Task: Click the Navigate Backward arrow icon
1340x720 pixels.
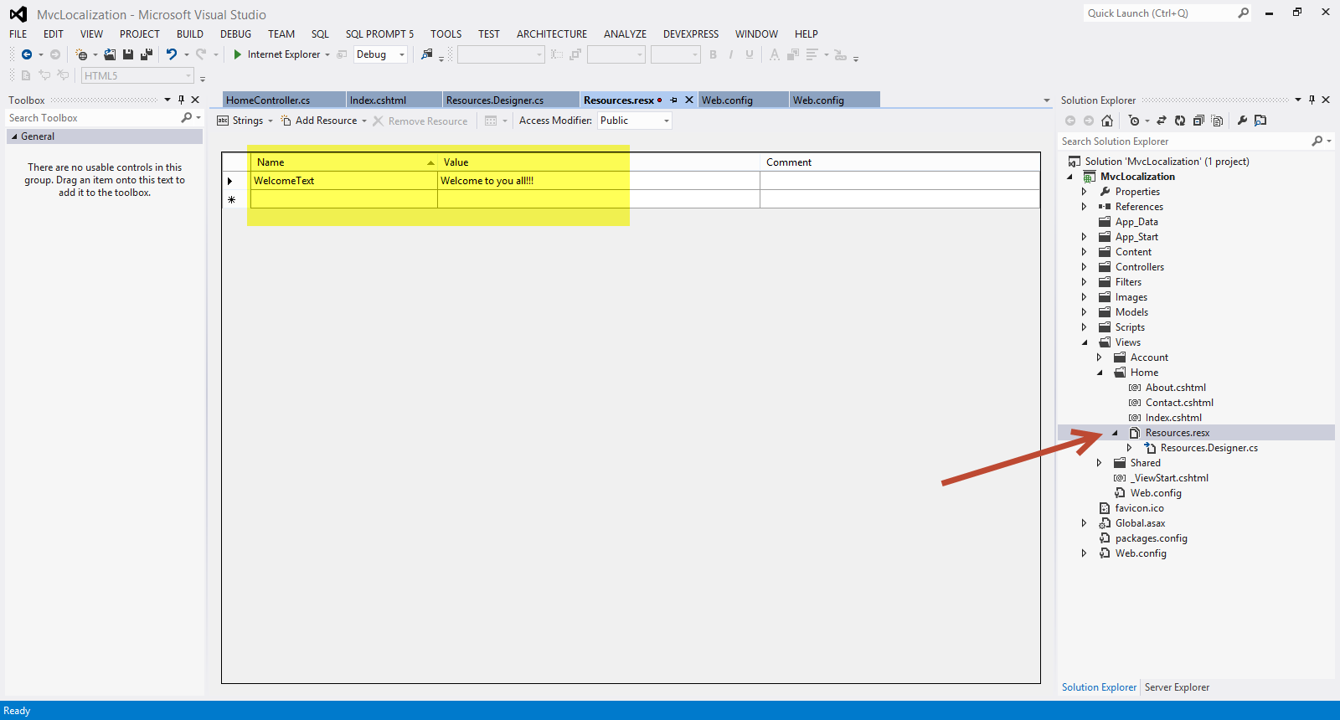Action: (27, 54)
